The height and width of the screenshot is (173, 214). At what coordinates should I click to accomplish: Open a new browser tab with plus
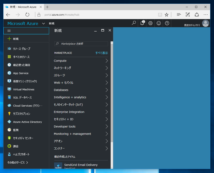47,7
